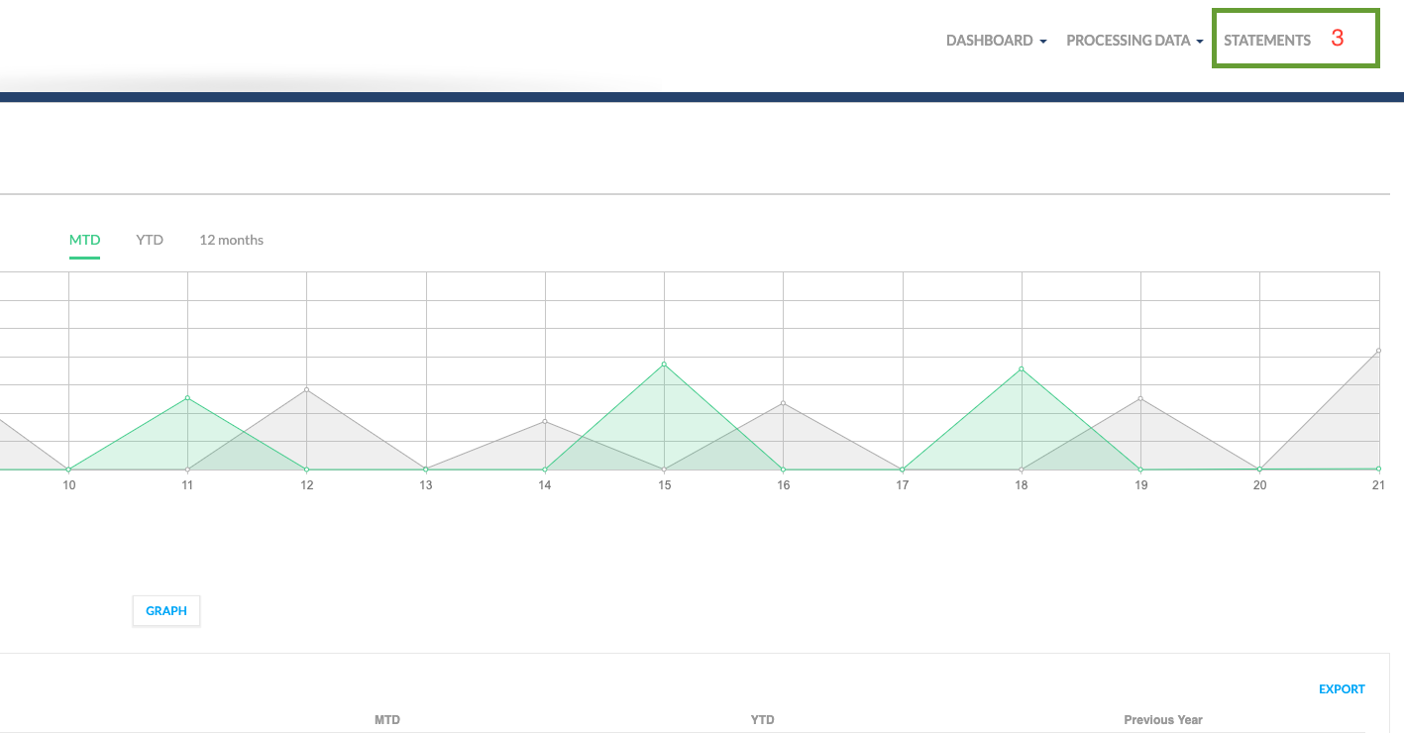Click the green peak point at day 11
The height and width of the screenshot is (733, 1404).
click(x=187, y=398)
